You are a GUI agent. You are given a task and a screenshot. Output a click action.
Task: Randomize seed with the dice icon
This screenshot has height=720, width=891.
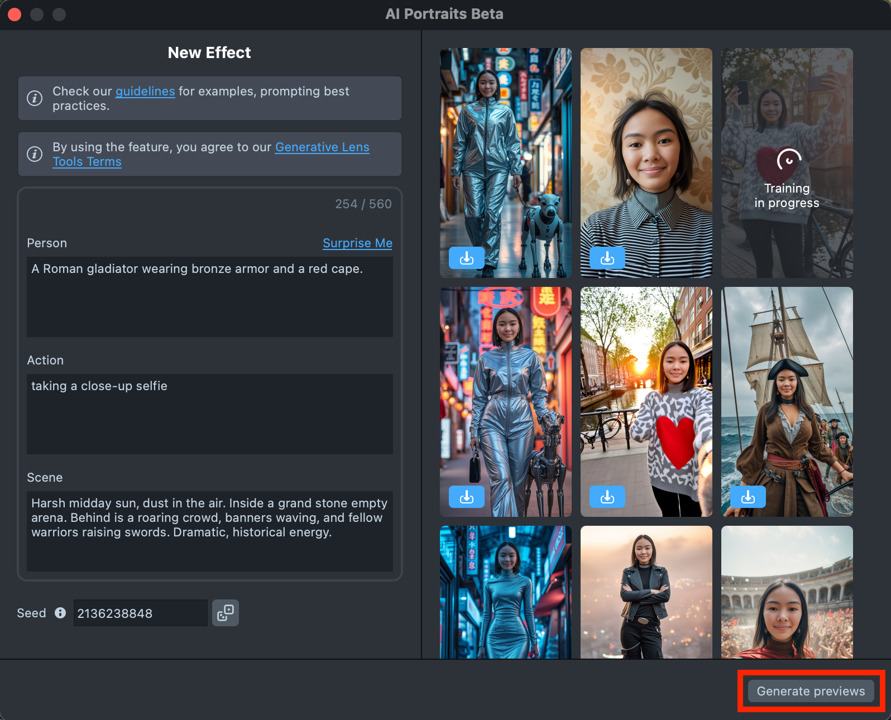pyautogui.click(x=226, y=613)
